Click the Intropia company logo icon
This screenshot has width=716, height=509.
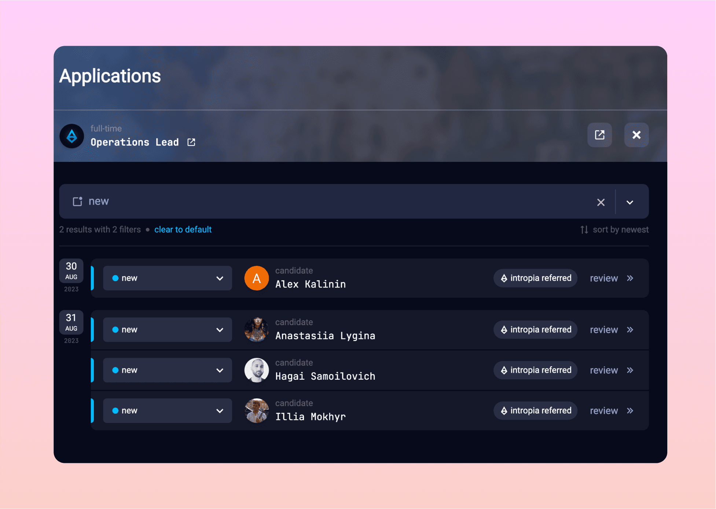pyautogui.click(x=72, y=136)
